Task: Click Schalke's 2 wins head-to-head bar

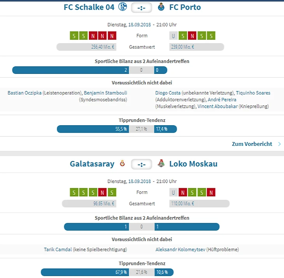Action: pos(70,70)
